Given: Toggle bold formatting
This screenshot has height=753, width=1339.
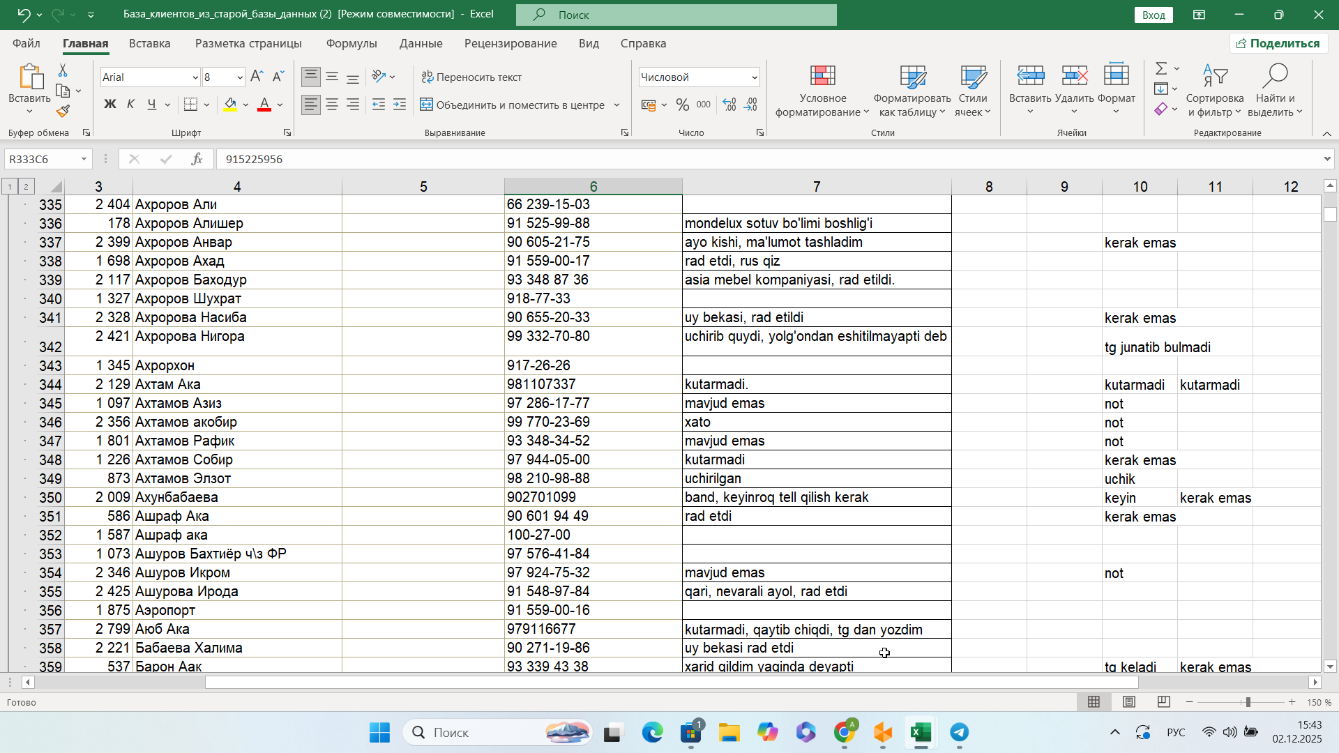Looking at the screenshot, I should [109, 105].
